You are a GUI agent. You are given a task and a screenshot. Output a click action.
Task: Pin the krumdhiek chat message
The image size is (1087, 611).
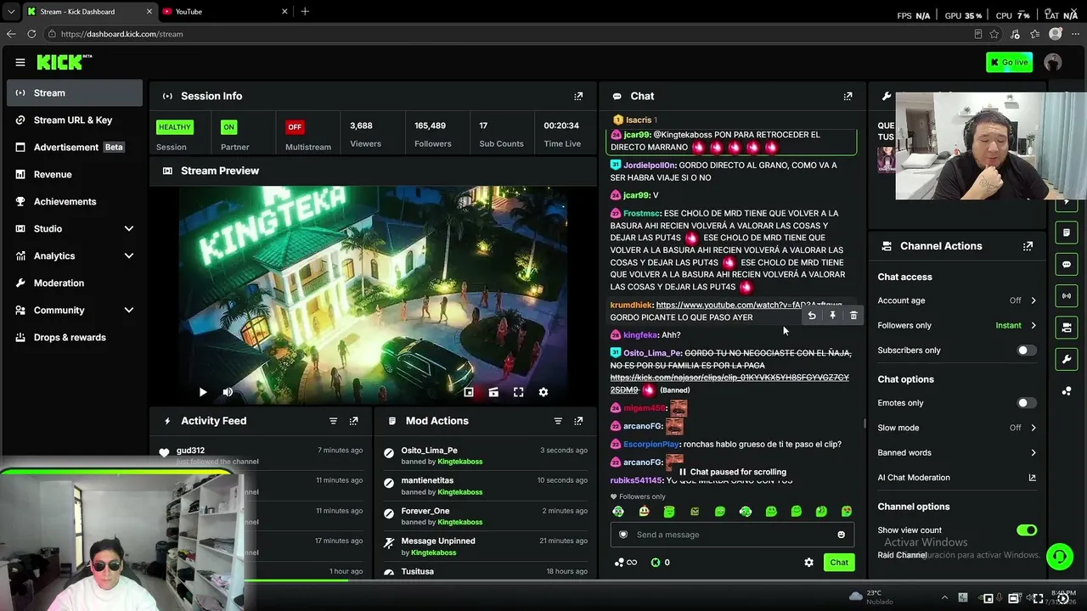click(x=832, y=316)
